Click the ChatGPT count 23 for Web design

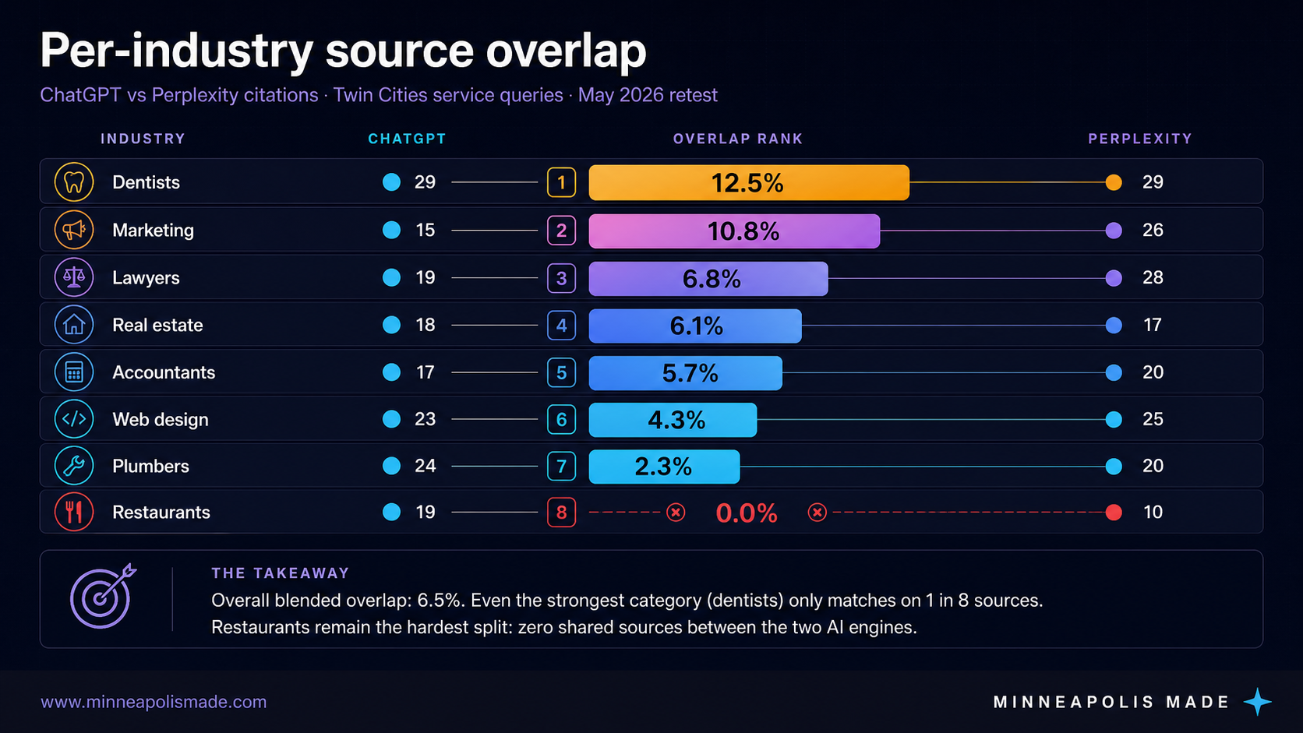(x=425, y=419)
